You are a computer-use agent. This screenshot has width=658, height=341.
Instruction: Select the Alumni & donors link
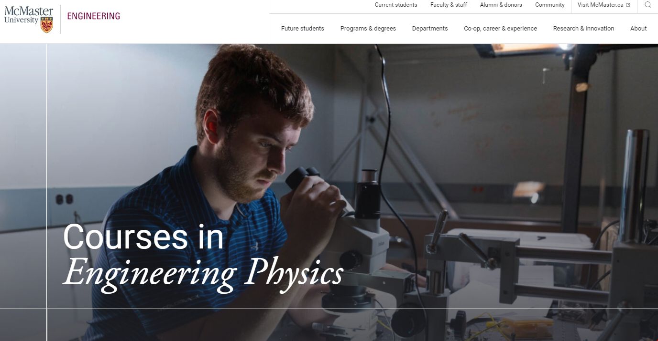pyautogui.click(x=501, y=5)
